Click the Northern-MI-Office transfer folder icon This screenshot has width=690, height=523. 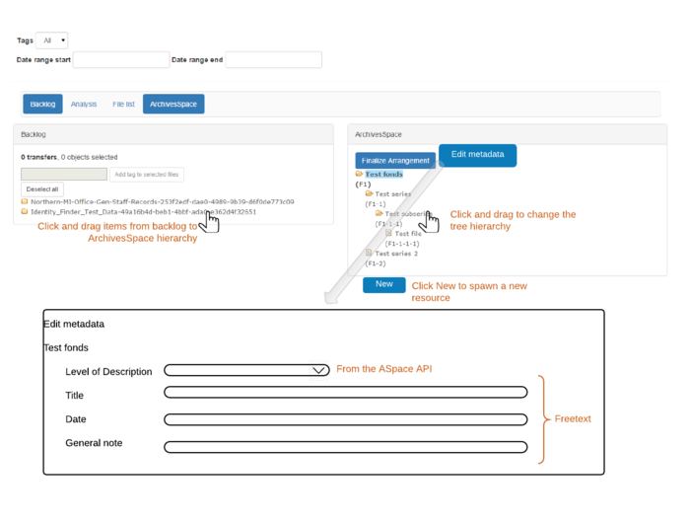tap(25, 201)
